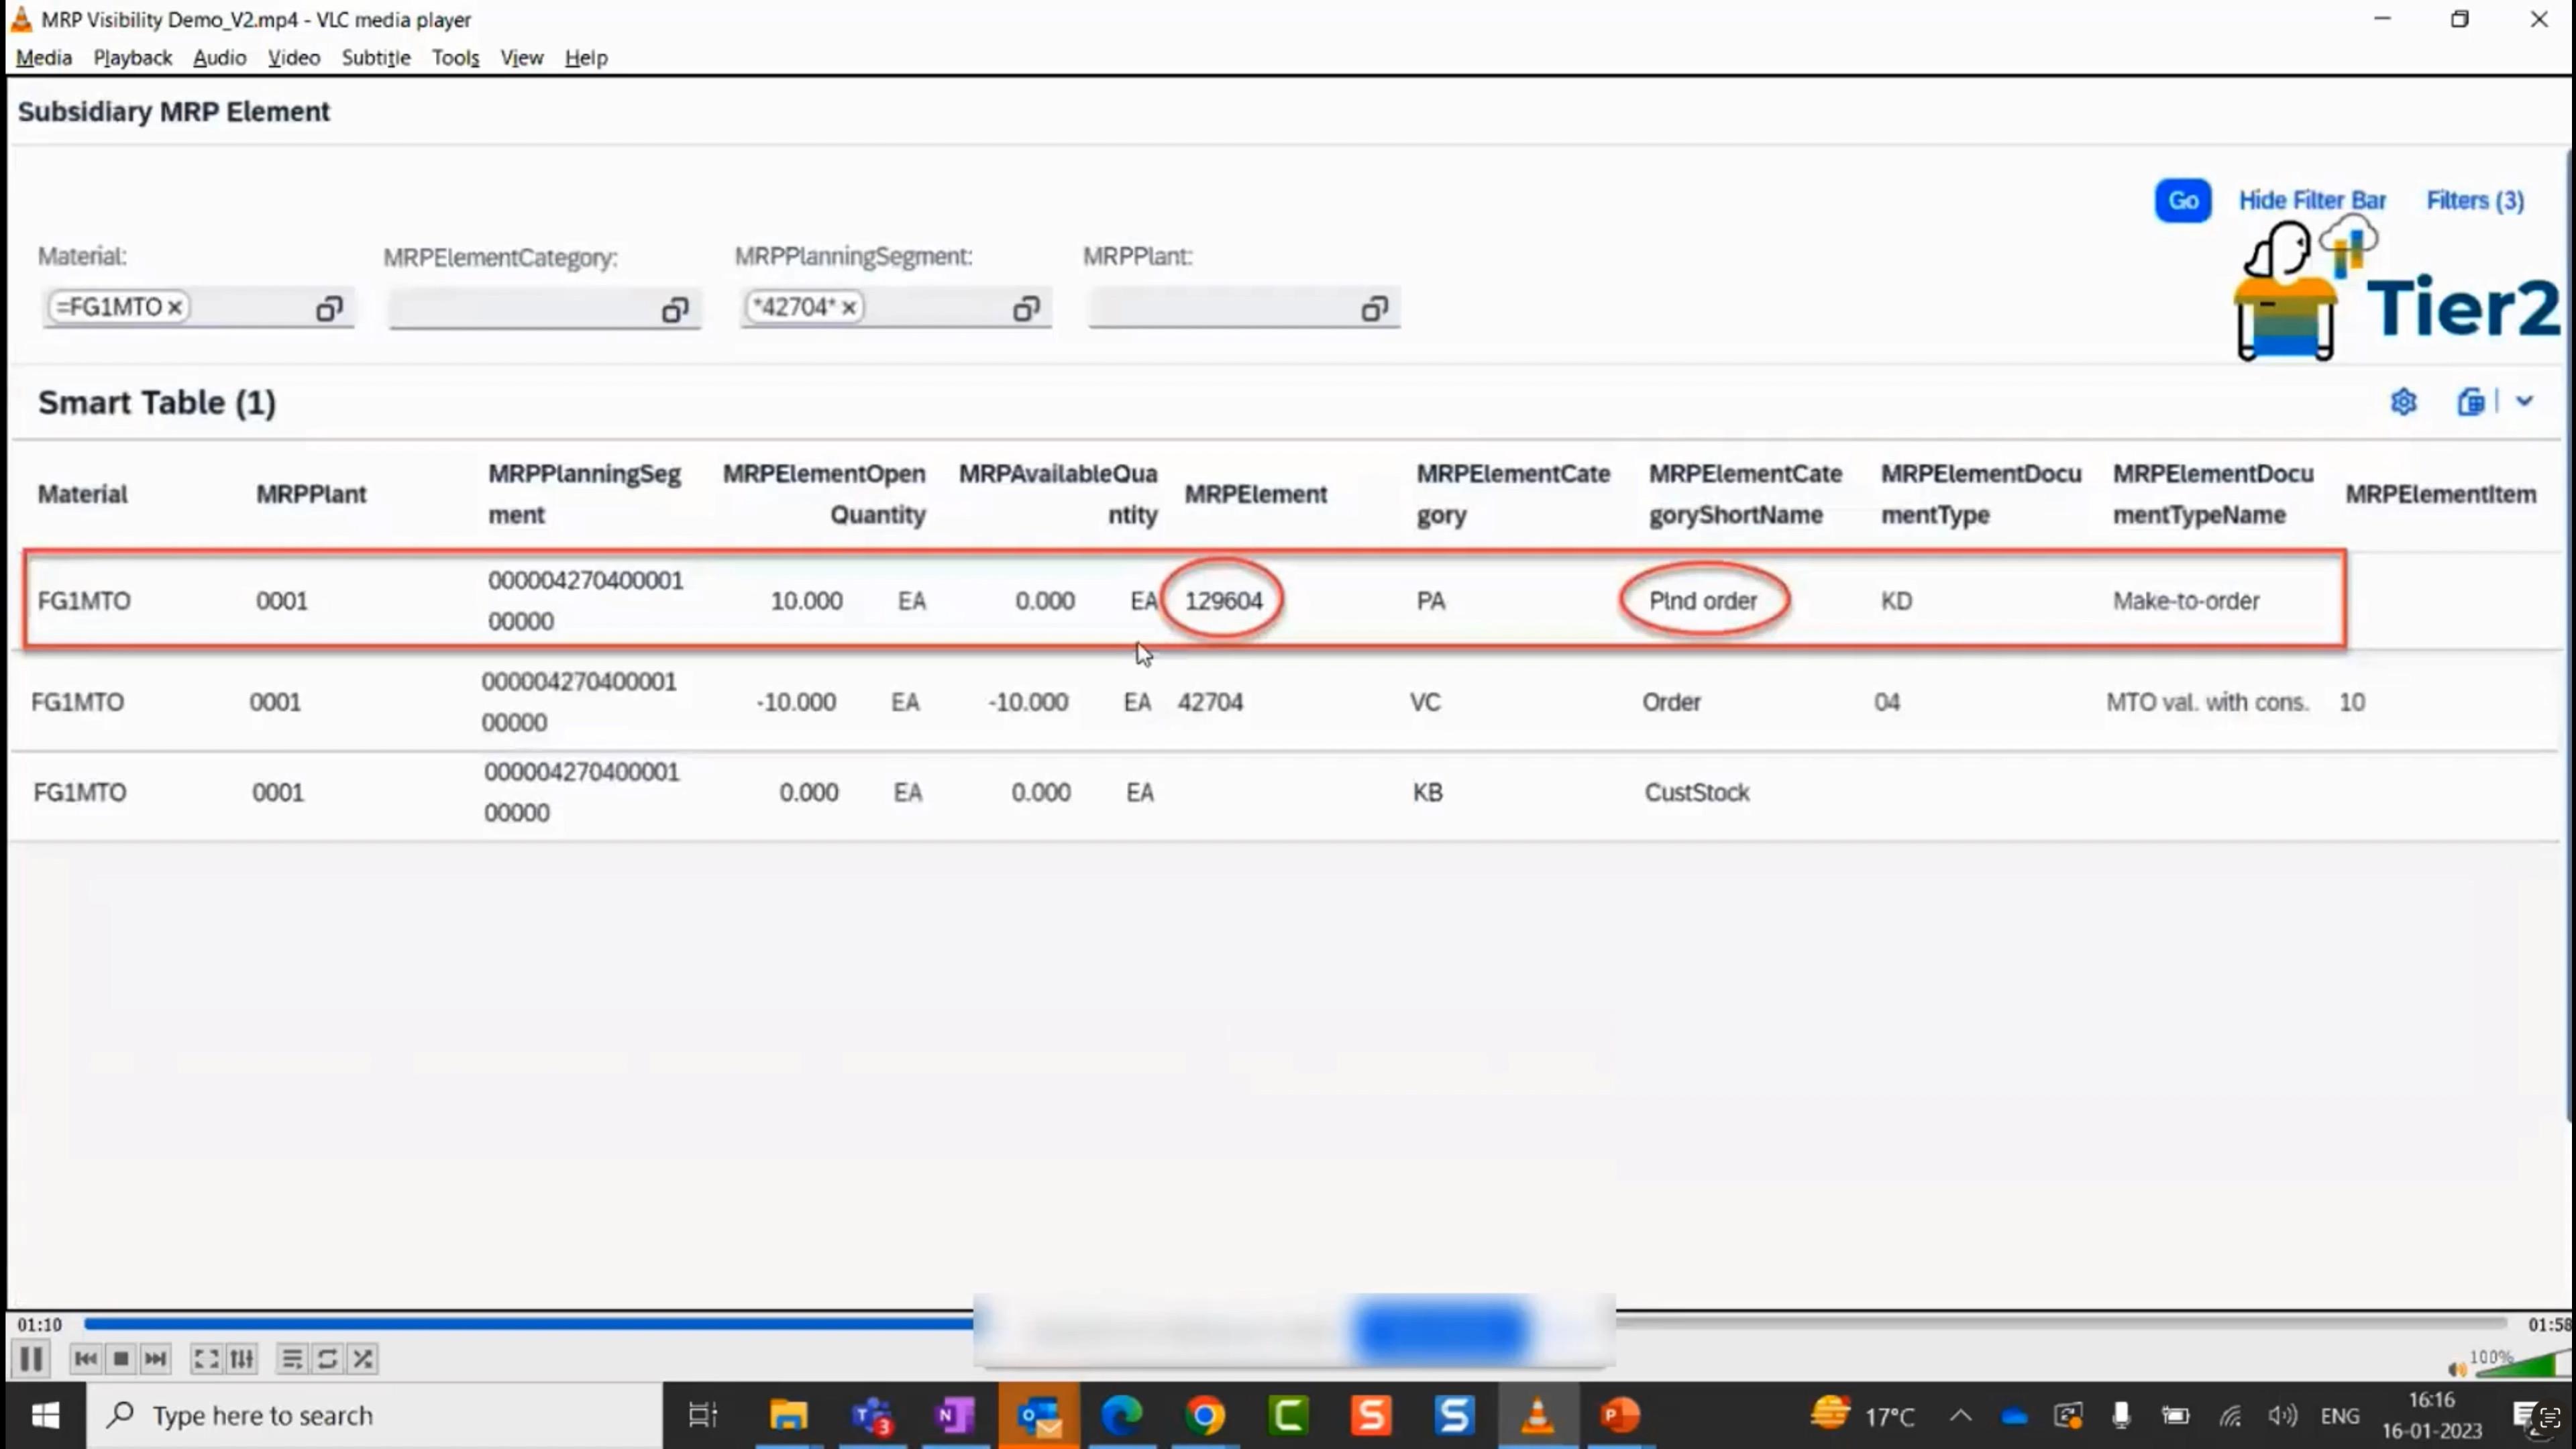The height and width of the screenshot is (1449, 2576).
Task: Open the Tools menu
Action: point(455,58)
